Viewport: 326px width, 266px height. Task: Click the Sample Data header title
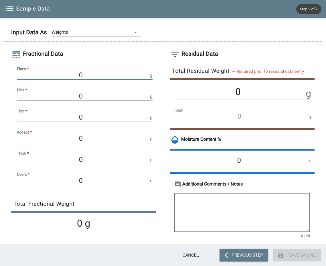click(x=33, y=9)
